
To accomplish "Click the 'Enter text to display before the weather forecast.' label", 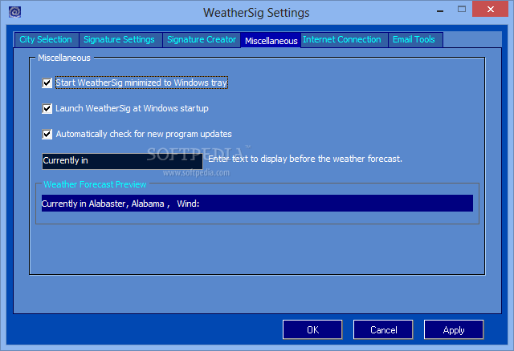I will coord(305,159).
